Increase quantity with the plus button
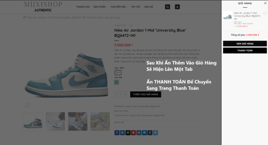268x145 pixels. pyautogui.click(x=125, y=94)
